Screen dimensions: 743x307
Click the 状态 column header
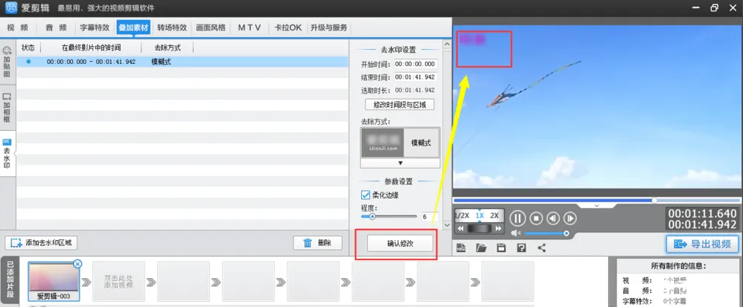pyautogui.click(x=28, y=48)
